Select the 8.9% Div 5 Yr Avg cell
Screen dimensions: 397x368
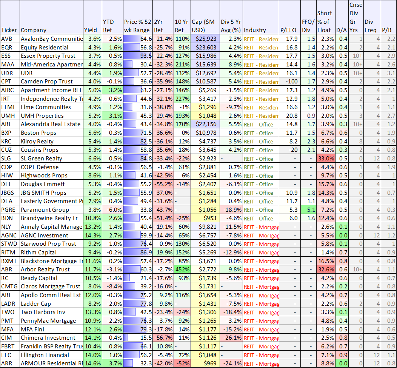(231, 65)
